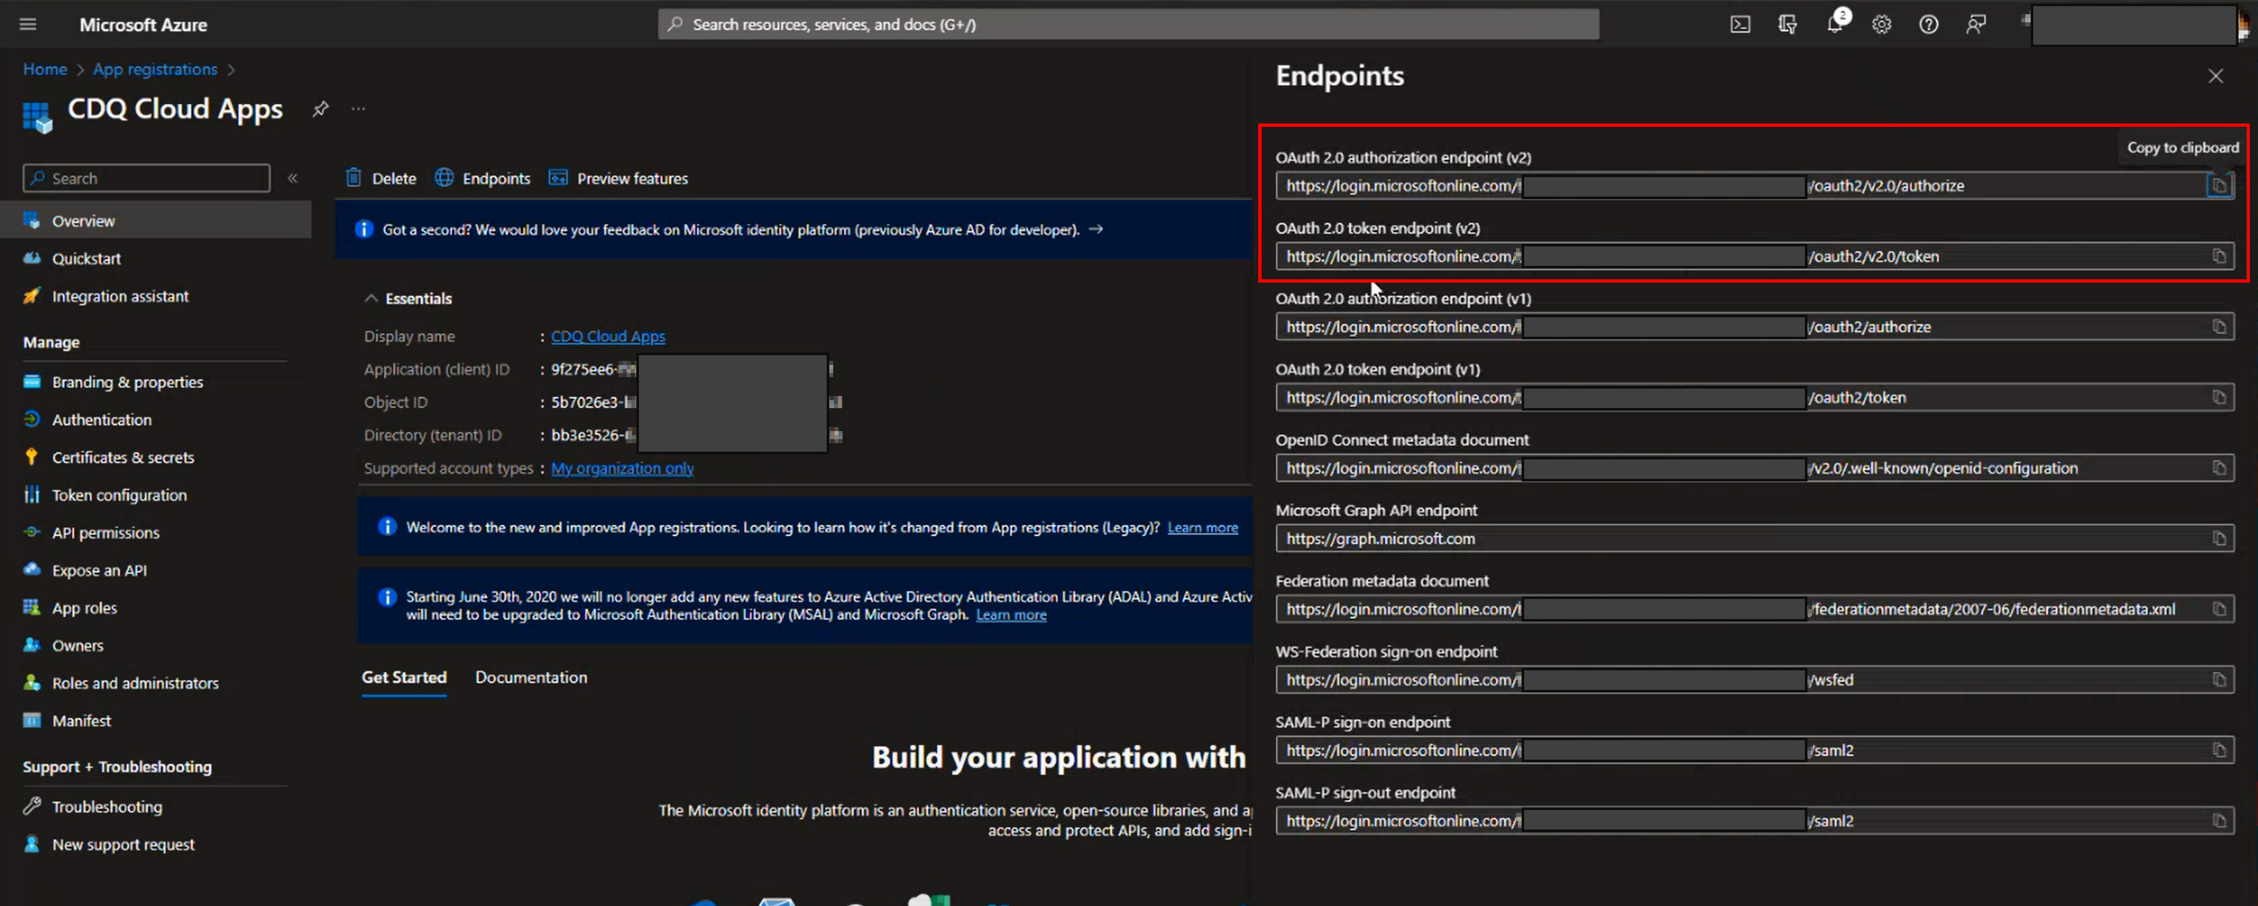Image resolution: width=2258 pixels, height=906 pixels.
Task: Go to Home breadcrumb
Action: pyautogui.click(x=45, y=69)
